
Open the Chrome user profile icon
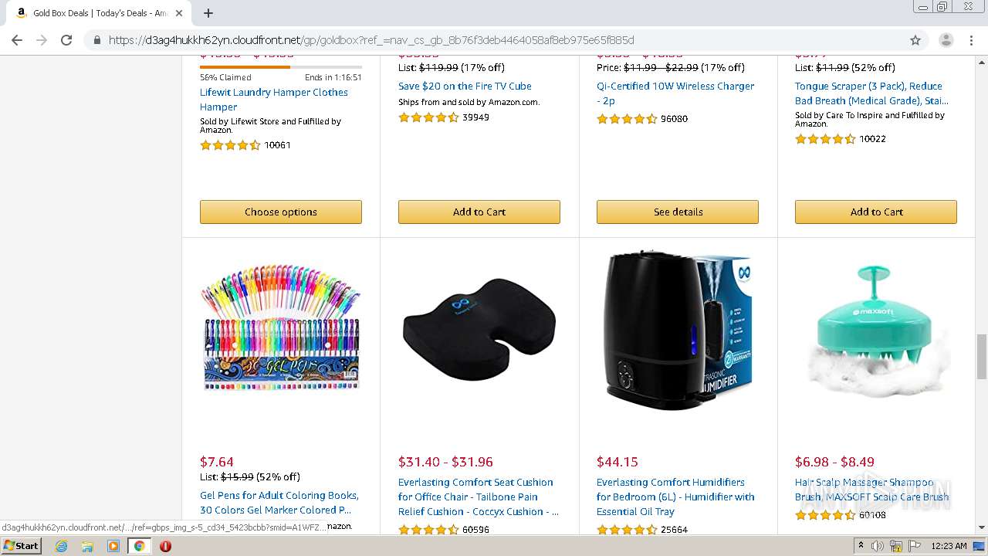[x=946, y=40]
